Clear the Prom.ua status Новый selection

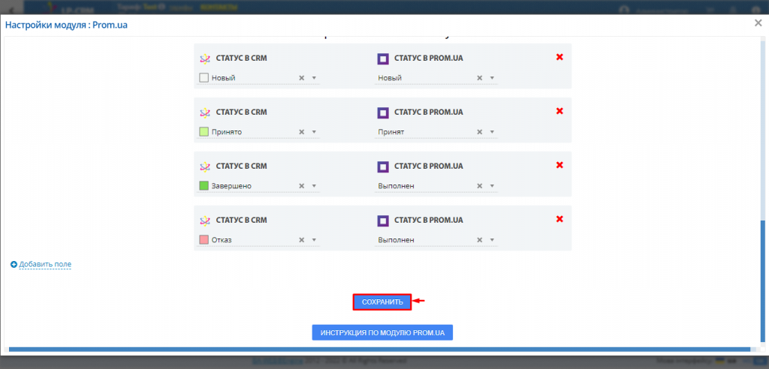pyautogui.click(x=480, y=78)
